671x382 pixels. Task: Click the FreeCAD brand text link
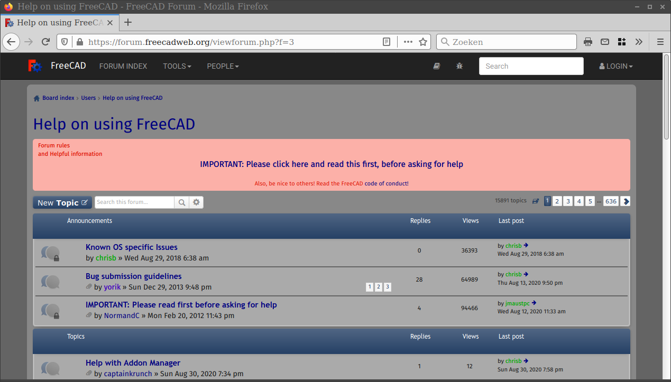[68, 66]
